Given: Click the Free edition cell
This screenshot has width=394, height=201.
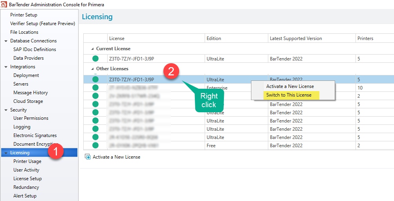Looking at the screenshot, I should click(x=211, y=146).
